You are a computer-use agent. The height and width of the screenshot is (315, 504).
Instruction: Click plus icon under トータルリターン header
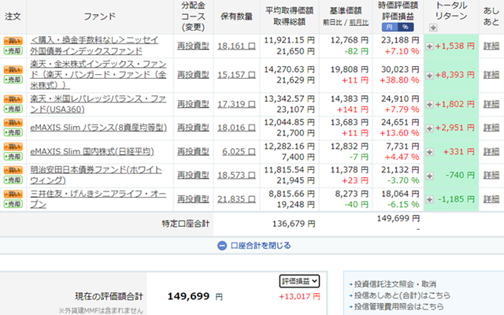430,28
